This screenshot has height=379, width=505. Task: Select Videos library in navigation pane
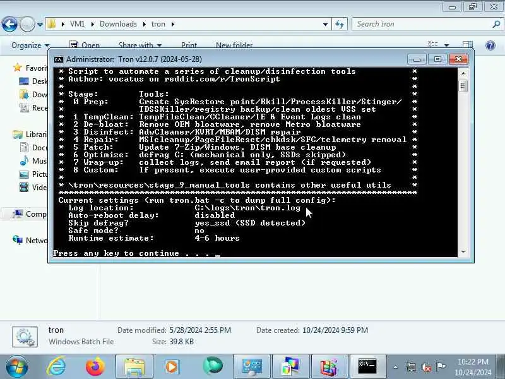(x=33, y=187)
